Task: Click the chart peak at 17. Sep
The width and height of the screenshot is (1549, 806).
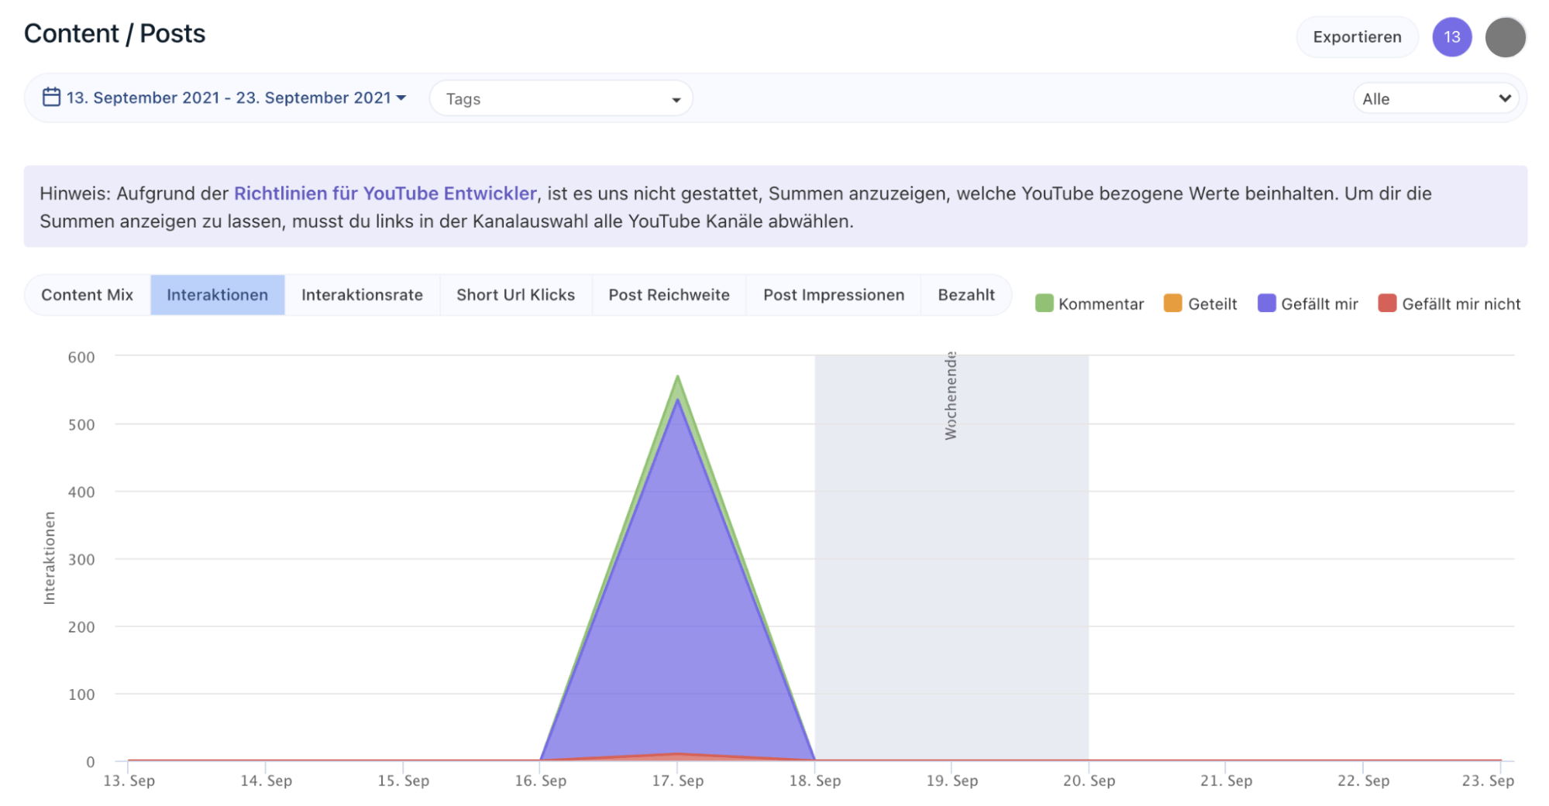Action: 678,377
